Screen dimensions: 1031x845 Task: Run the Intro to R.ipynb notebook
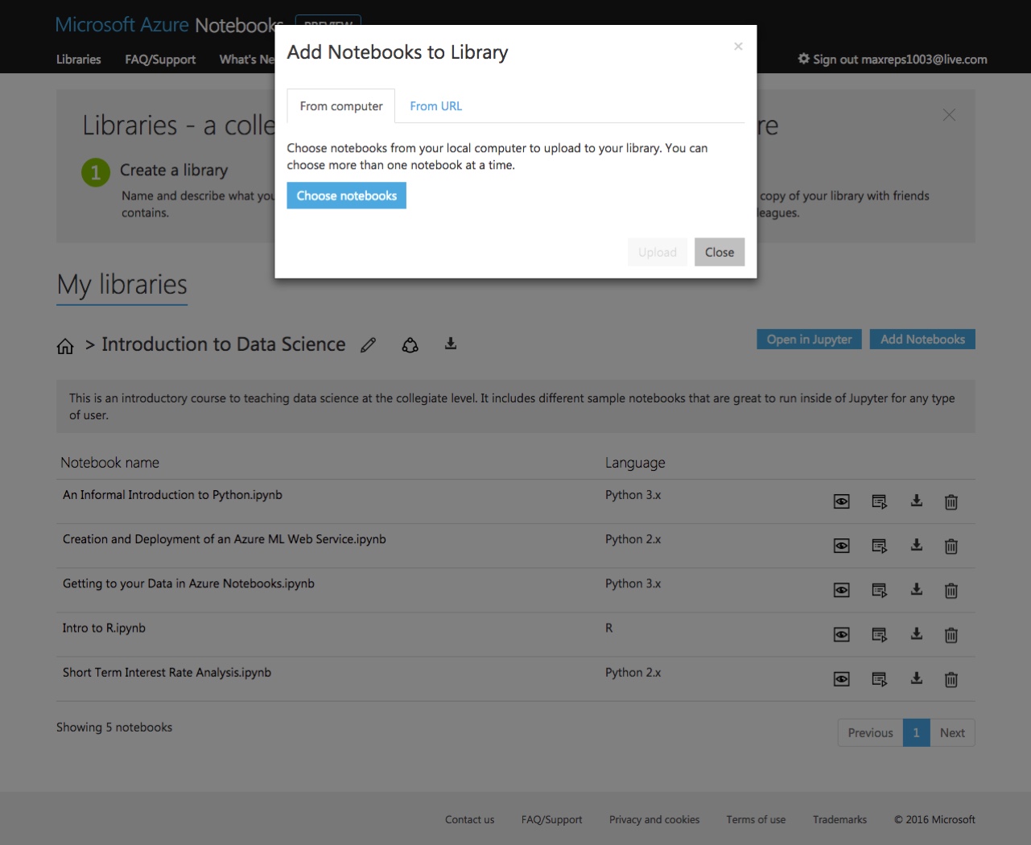(879, 635)
